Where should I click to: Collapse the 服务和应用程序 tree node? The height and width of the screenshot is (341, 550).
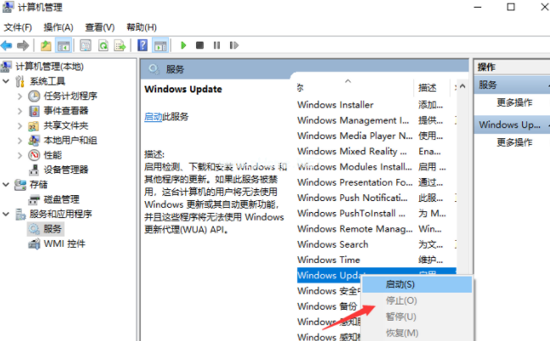point(8,215)
